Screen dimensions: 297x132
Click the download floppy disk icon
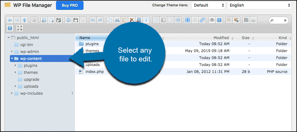[76, 20]
